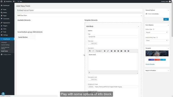Edit the background image path field
This screenshot has height=97, width=173.
116,87
